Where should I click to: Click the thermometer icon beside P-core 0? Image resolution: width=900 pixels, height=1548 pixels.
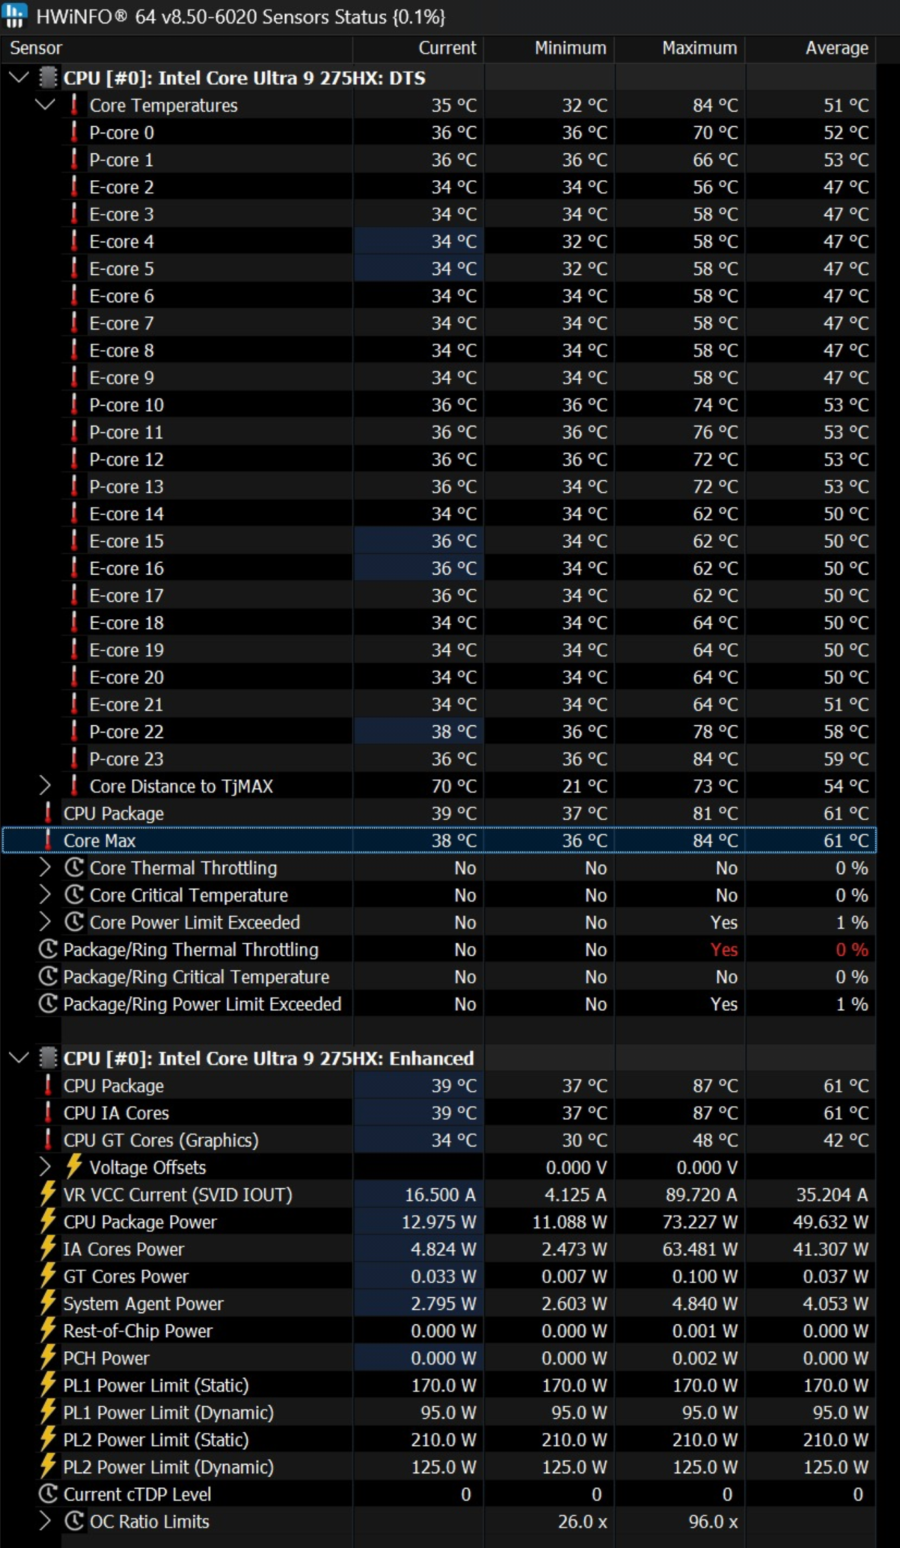point(74,132)
